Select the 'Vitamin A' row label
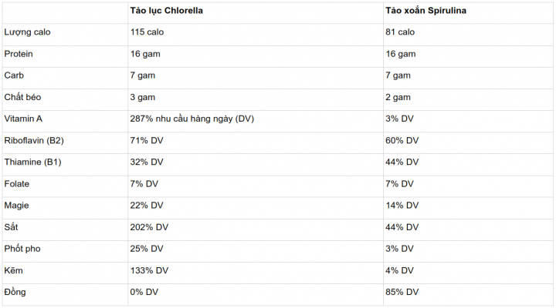Image resolution: width=556 pixels, height=308 pixels. (x=23, y=119)
